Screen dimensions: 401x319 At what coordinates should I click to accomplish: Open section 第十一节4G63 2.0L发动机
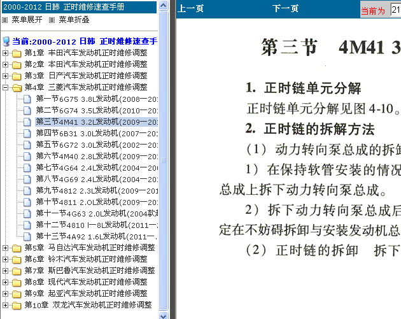click(97, 213)
